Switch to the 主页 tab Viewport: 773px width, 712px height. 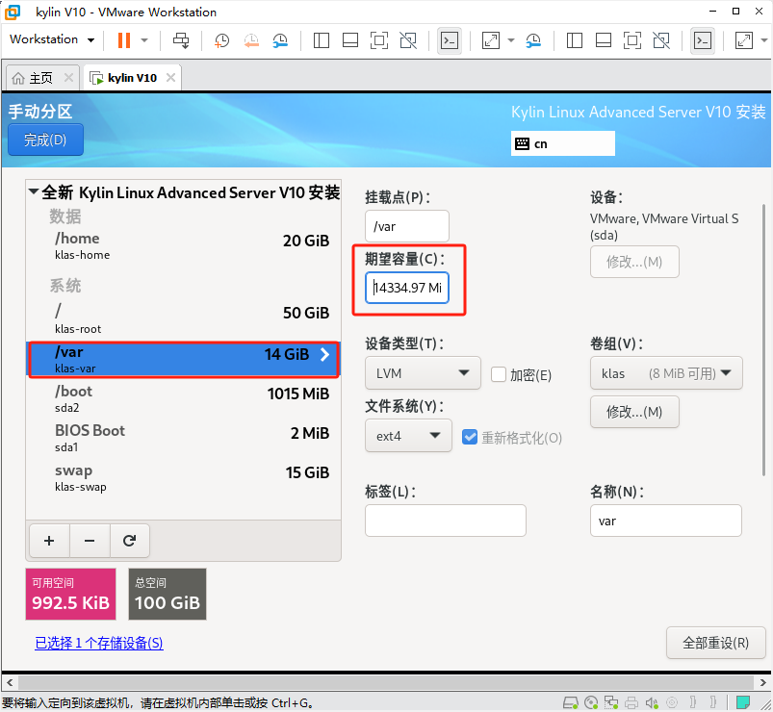click(40, 78)
